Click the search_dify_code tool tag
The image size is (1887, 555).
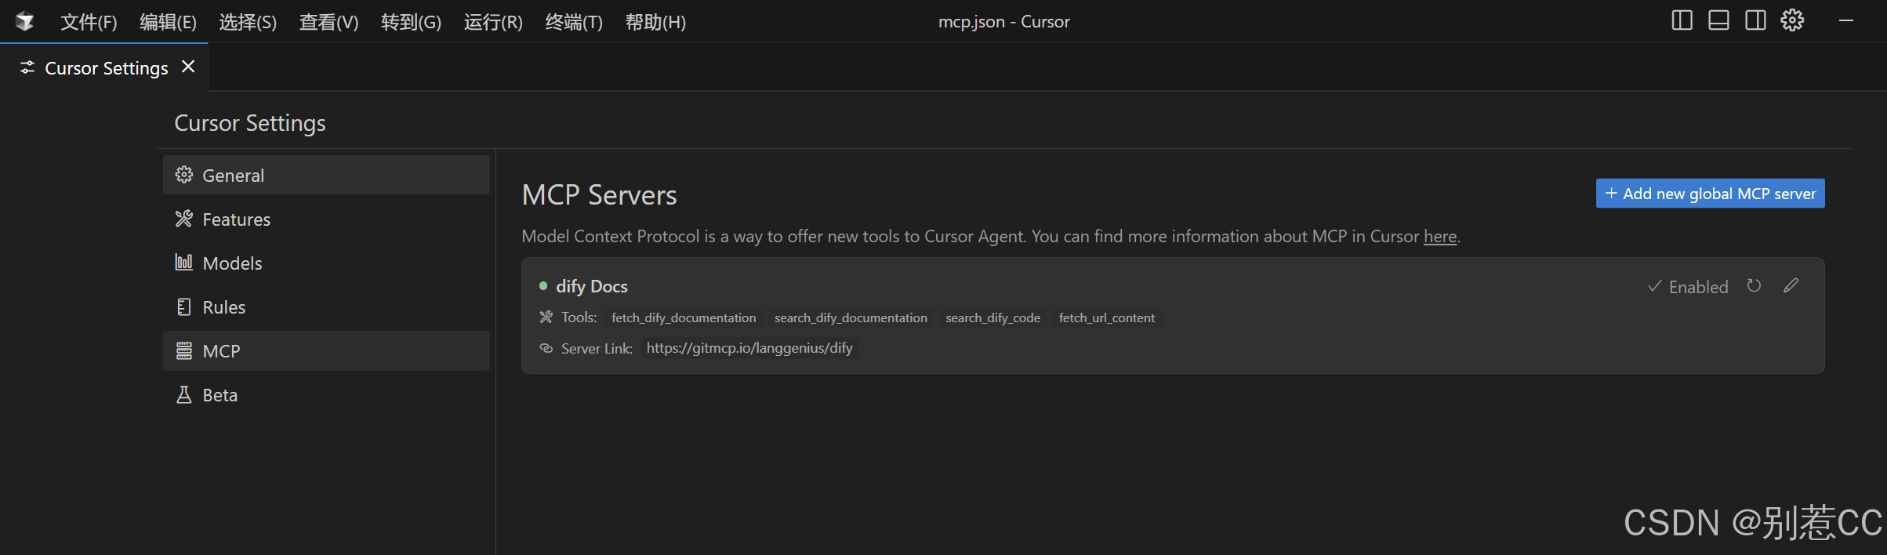click(x=992, y=317)
